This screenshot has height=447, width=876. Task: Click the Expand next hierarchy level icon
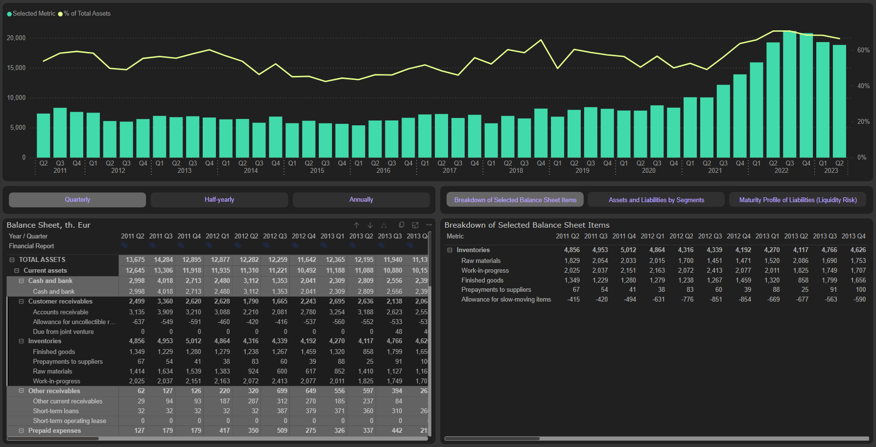tap(384, 225)
